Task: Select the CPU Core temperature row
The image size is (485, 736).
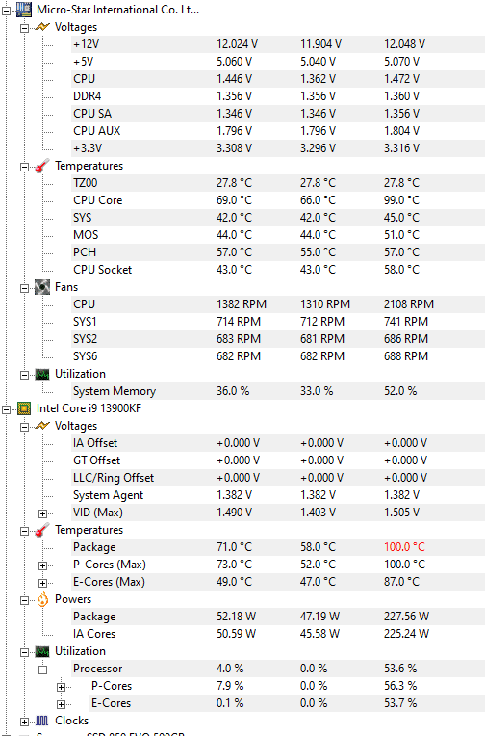Action: pyautogui.click(x=278, y=200)
